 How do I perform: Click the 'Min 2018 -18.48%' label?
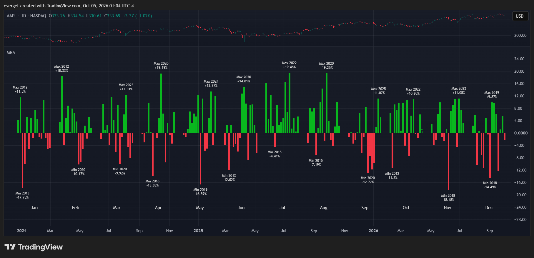(448, 198)
